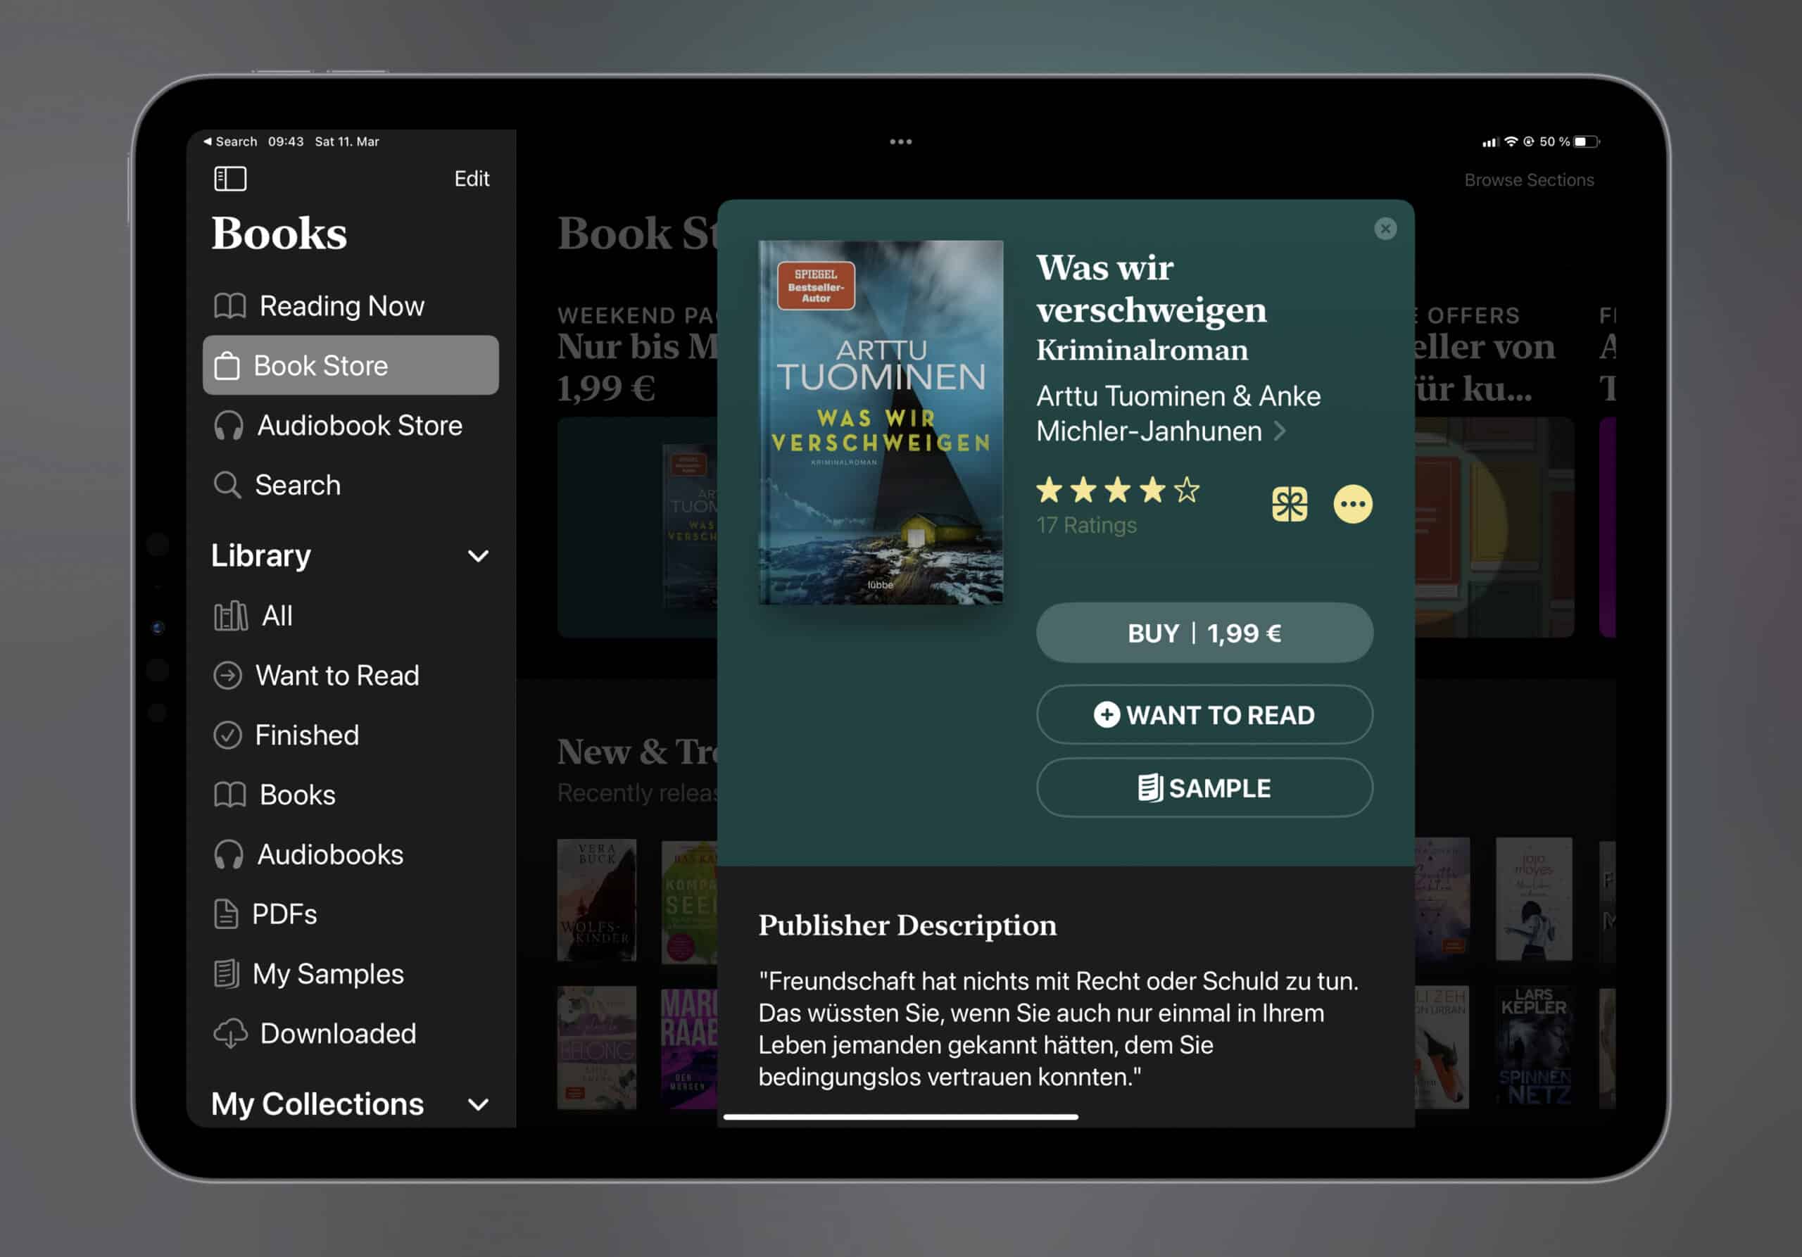Viewport: 1802px width, 1257px height.
Task: Open the Lars Kepler Spinnennetz cover
Action: point(1534,1047)
